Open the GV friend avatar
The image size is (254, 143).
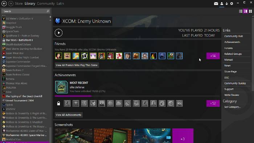(x=85, y=56)
